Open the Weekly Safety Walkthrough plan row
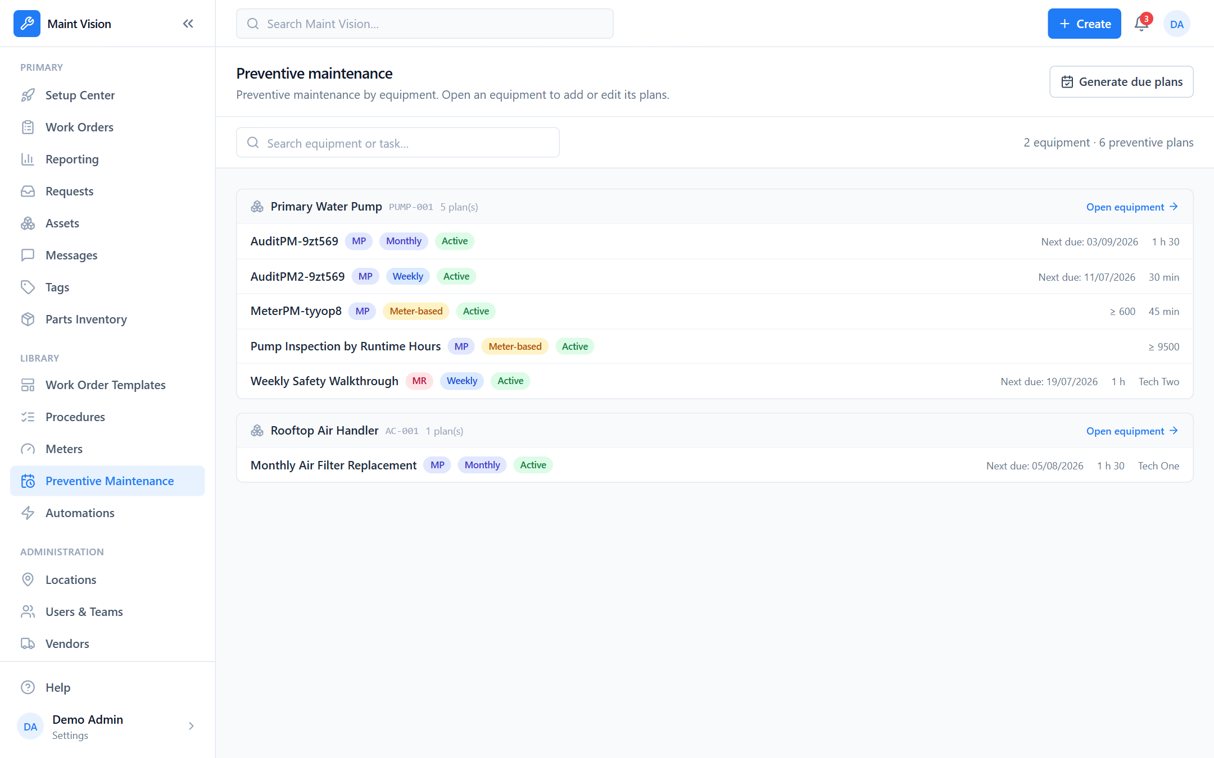This screenshot has width=1214, height=758. point(714,381)
